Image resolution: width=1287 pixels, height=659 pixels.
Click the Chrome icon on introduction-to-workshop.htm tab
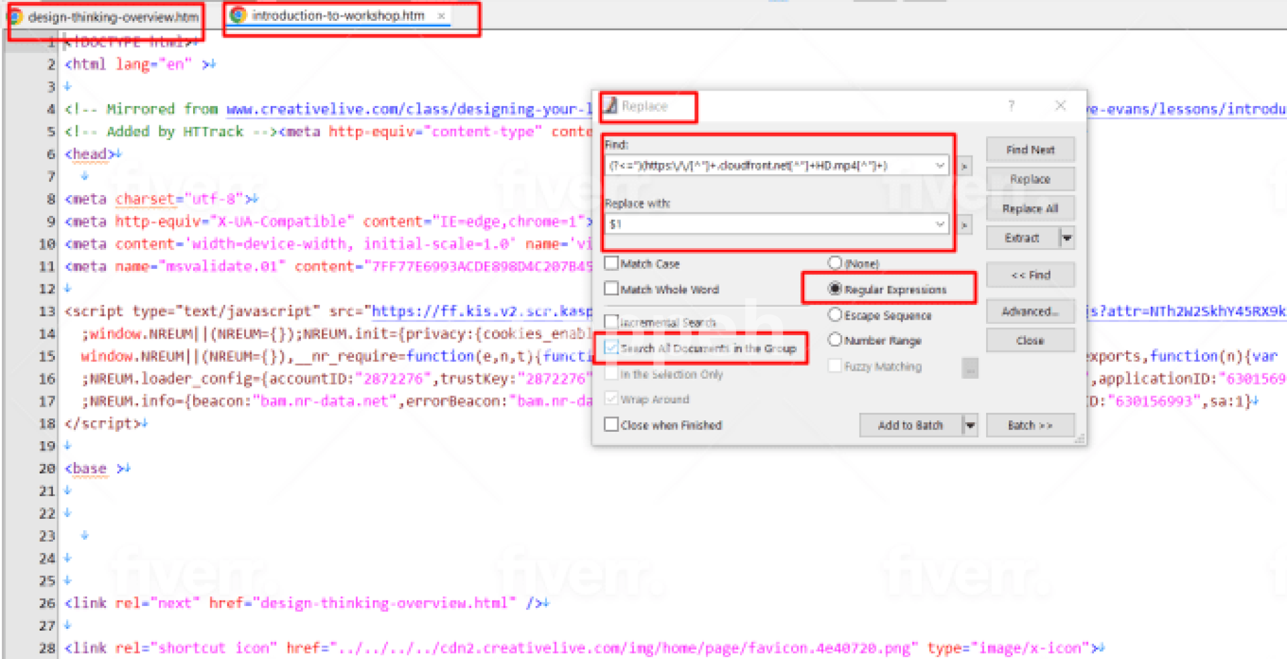coord(238,15)
